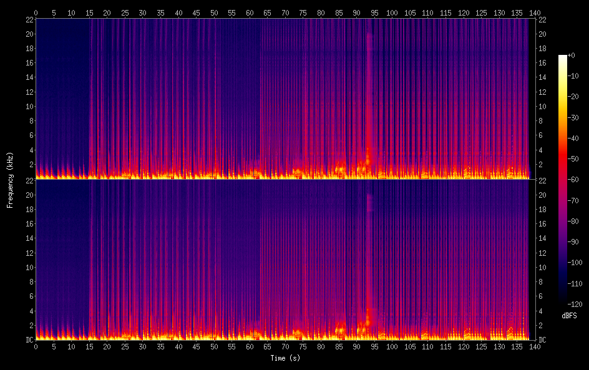Click the dark quiet intro region of the upper spectrogram
Image resolution: width=589 pixels, height=370 pixels.
click(62, 94)
